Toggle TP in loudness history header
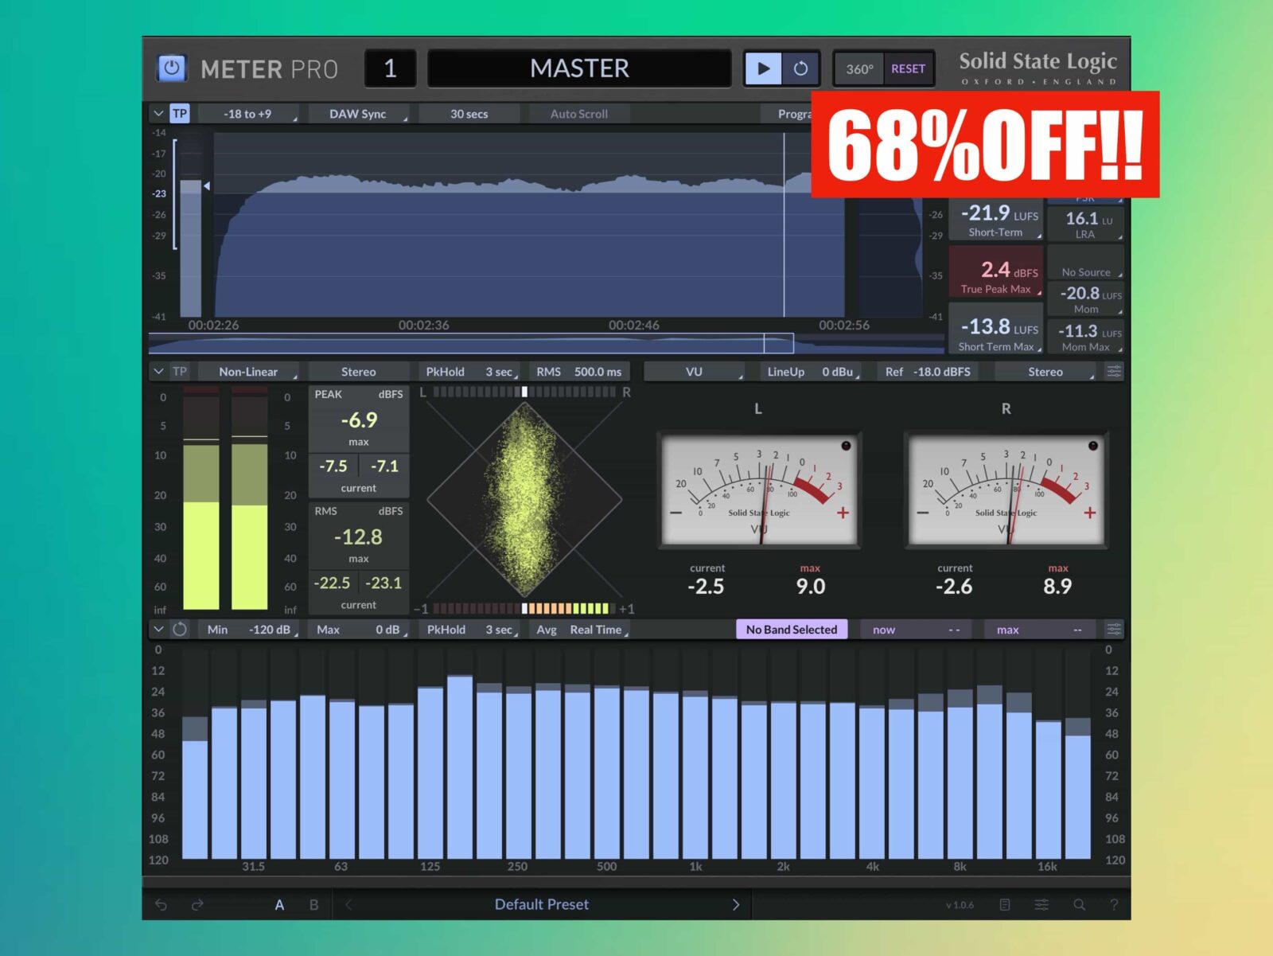The height and width of the screenshot is (956, 1273). pos(180,114)
